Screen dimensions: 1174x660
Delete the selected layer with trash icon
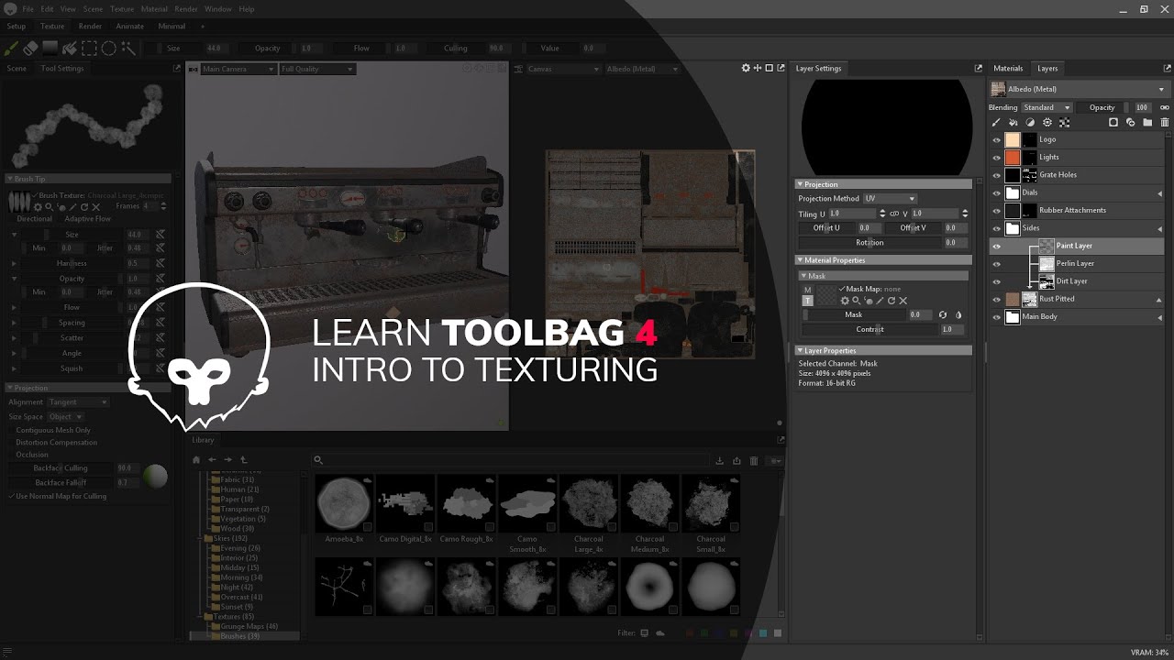[1165, 122]
